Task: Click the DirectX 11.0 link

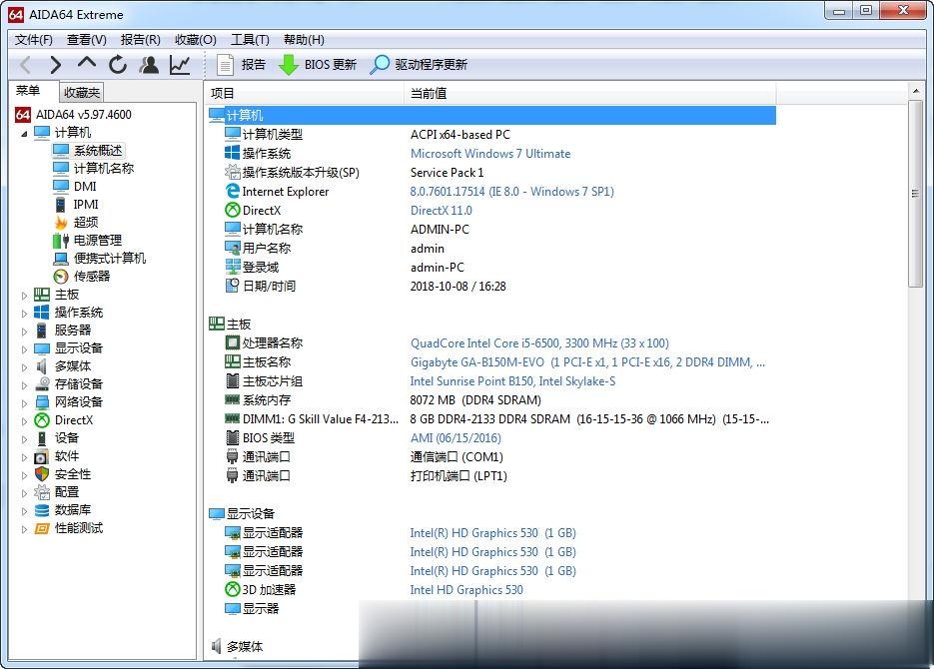Action: coord(441,211)
